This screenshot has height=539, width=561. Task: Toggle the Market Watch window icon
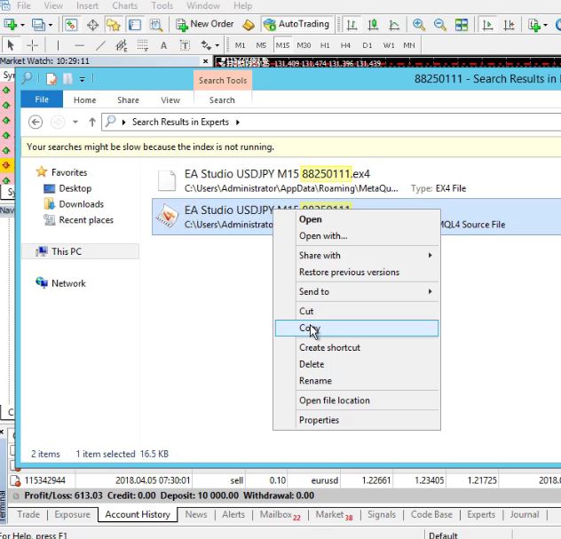(71, 25)
